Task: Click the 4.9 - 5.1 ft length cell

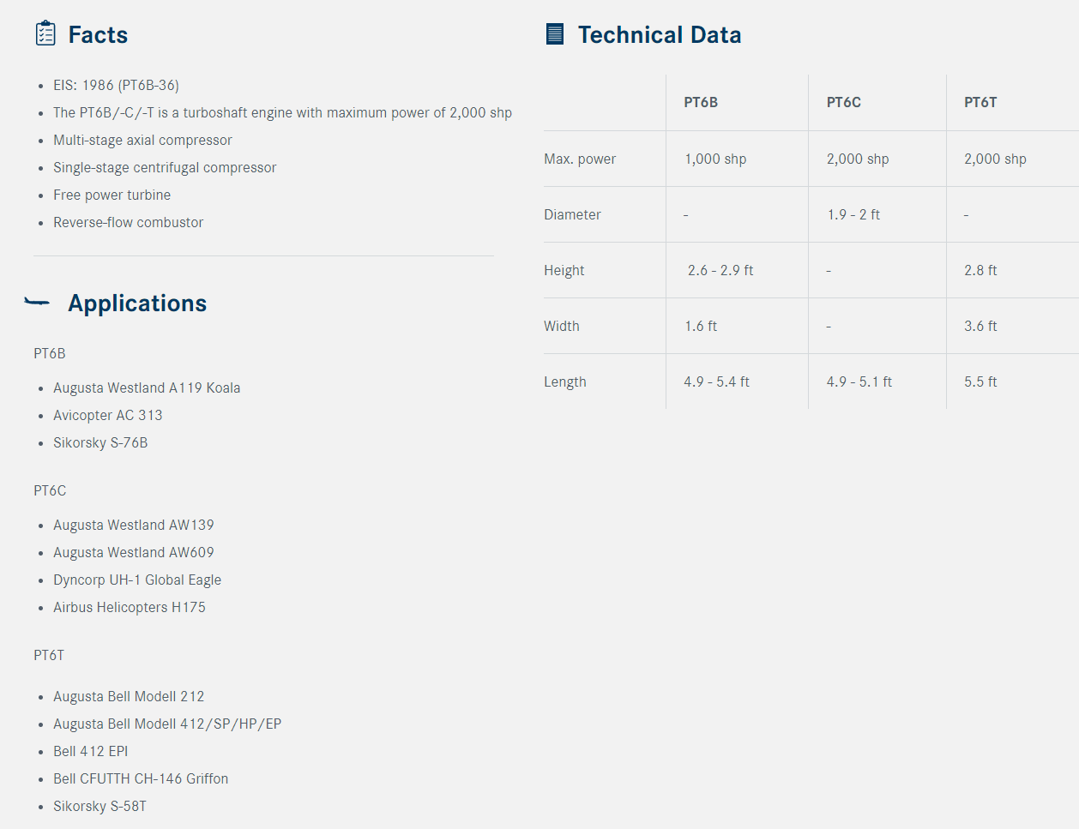Action: [859, 381]
